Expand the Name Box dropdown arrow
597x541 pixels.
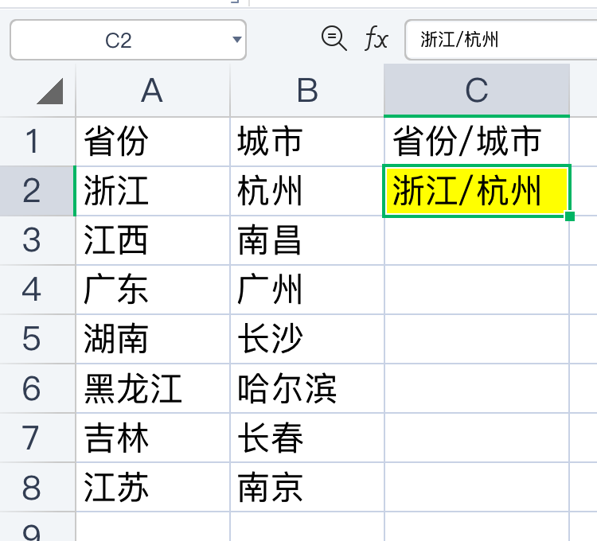tap(237, 40)
